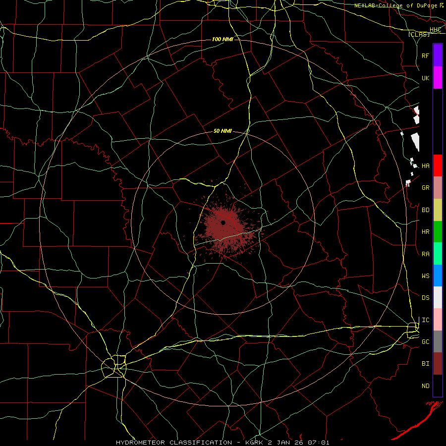The width and height of the screenshot is (446, 446).
Task: Click the HA legend label
Action: pyautogui.click(x=426, y=166)
